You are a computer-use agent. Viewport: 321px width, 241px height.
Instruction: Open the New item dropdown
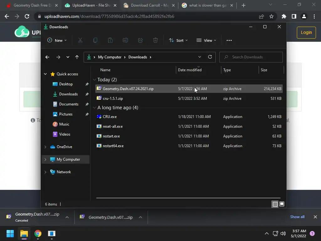click(57, 40)
